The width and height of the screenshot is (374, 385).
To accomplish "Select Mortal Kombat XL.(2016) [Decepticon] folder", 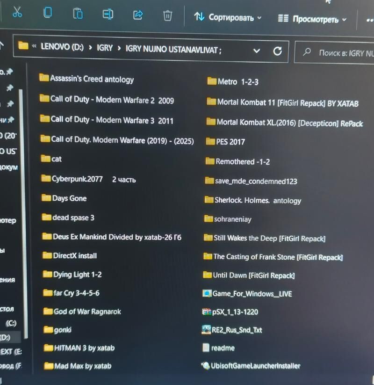I will click(x=285, y=123).
